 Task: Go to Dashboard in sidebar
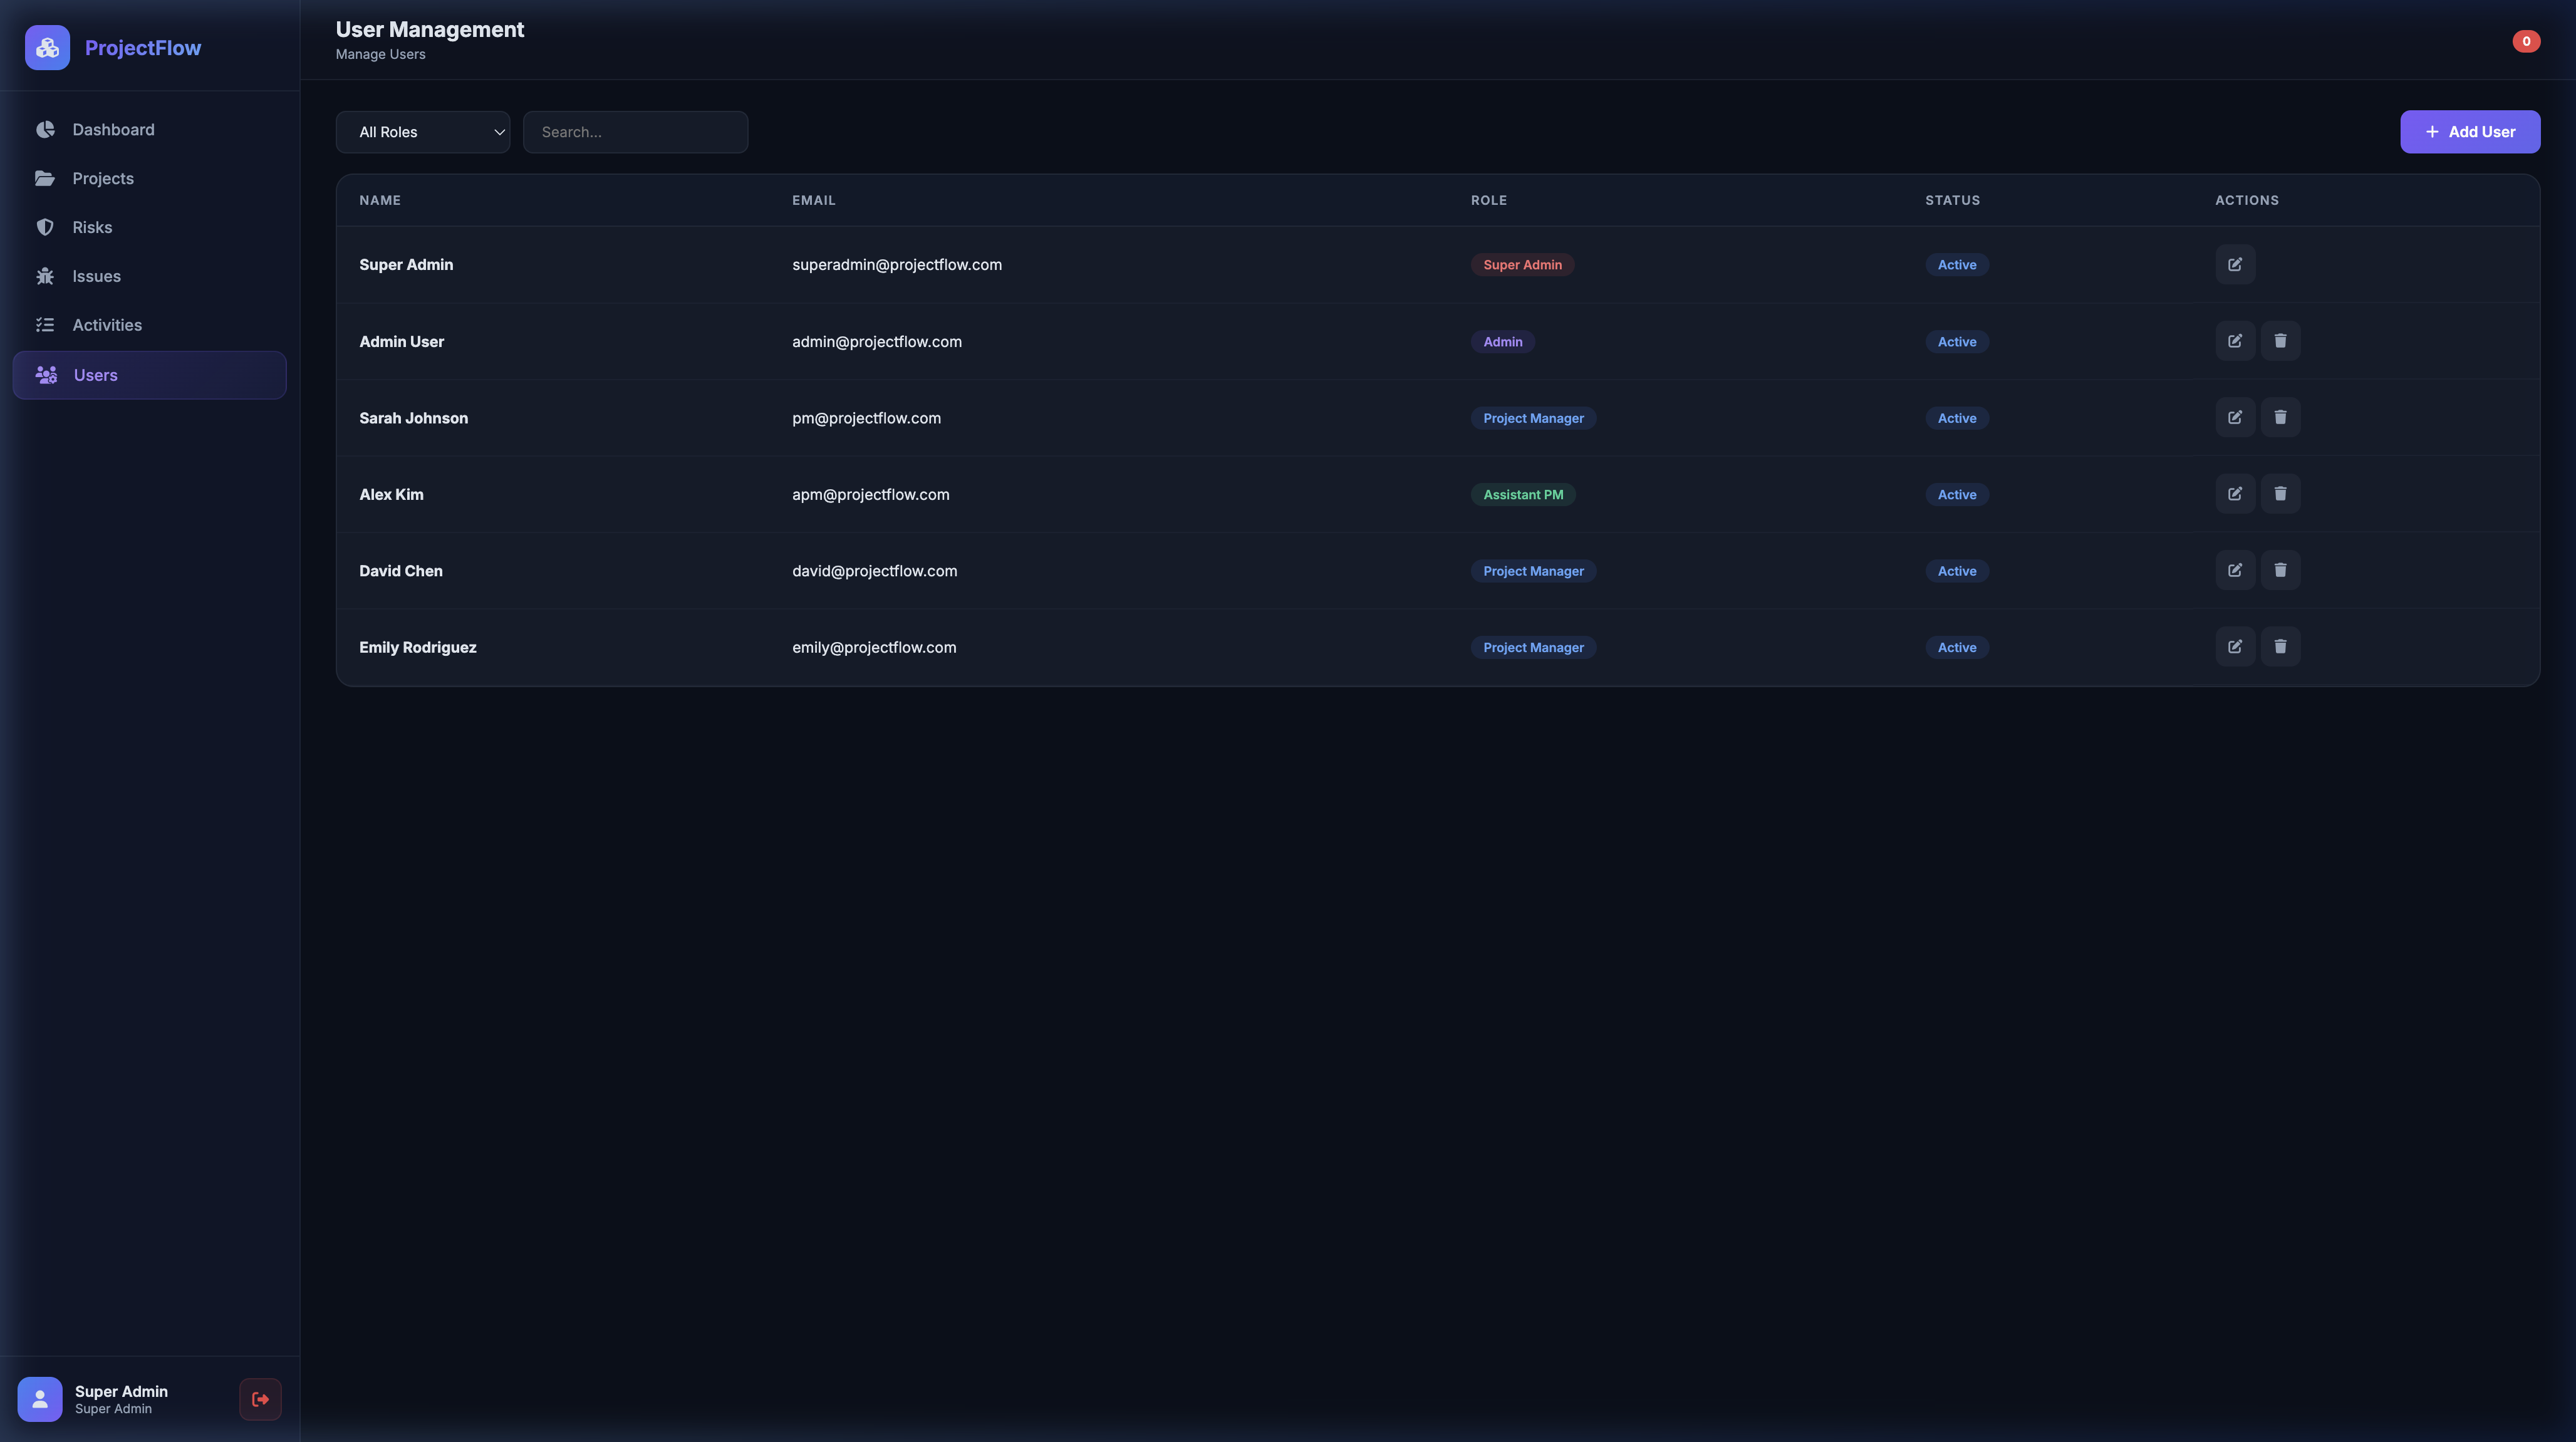coord(113,130)
